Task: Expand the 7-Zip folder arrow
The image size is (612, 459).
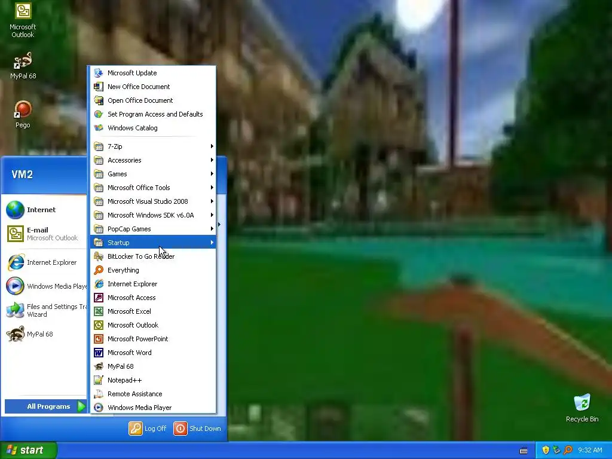Action: click(x=212, y=146)
